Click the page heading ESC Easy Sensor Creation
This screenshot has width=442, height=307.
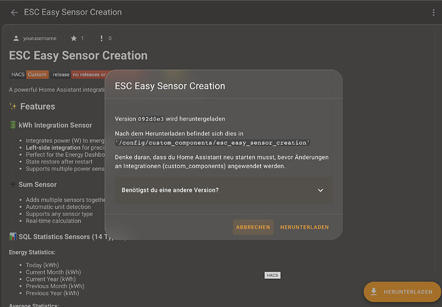(78, 56)
